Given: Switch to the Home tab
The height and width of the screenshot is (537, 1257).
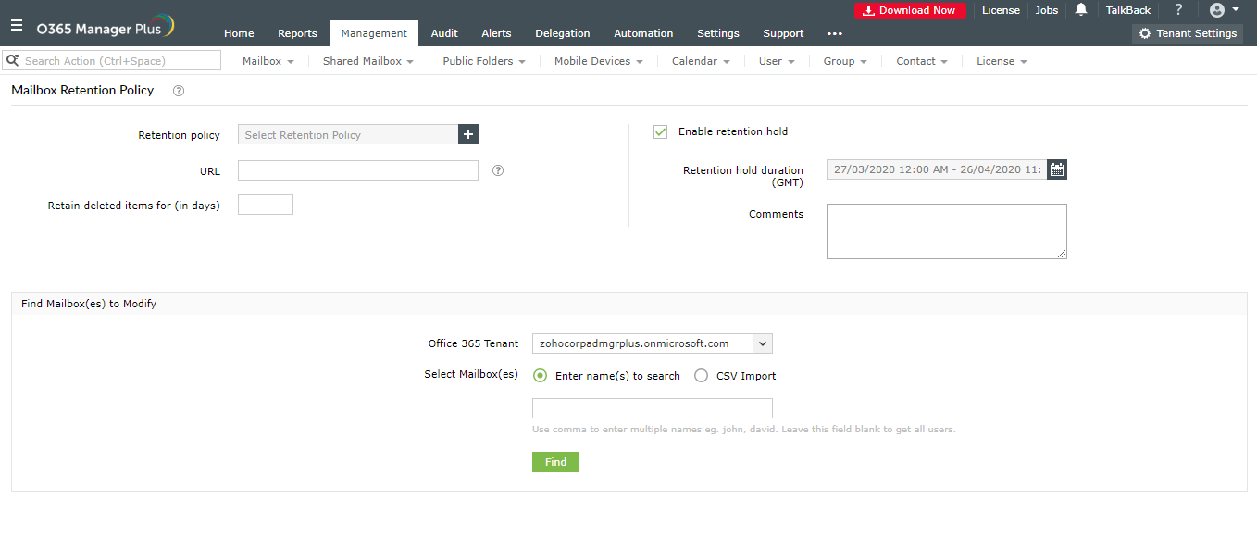Looking at the screenshot, I should 239,33.
